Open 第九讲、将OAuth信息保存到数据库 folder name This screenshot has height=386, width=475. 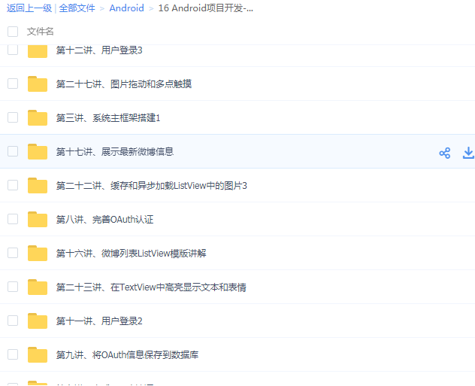[x=127, y=354]
